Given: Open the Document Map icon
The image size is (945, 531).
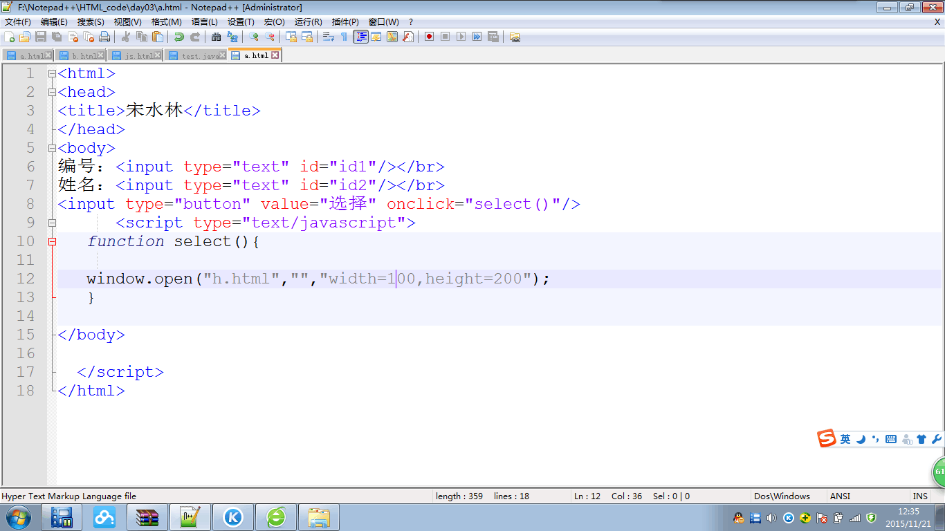Looking at the screenshot, I should (392, 37).
